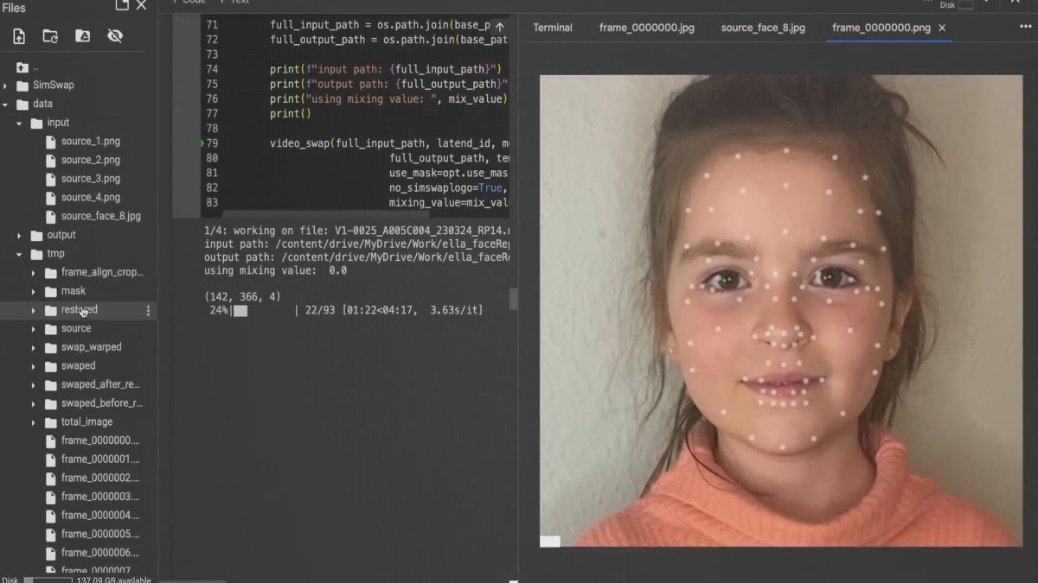
Task: Click the disk usage bar at bottom
Action: tap(48, 580)
